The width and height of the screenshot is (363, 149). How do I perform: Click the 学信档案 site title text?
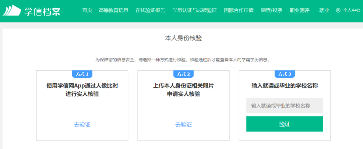(x=42, y=11)
